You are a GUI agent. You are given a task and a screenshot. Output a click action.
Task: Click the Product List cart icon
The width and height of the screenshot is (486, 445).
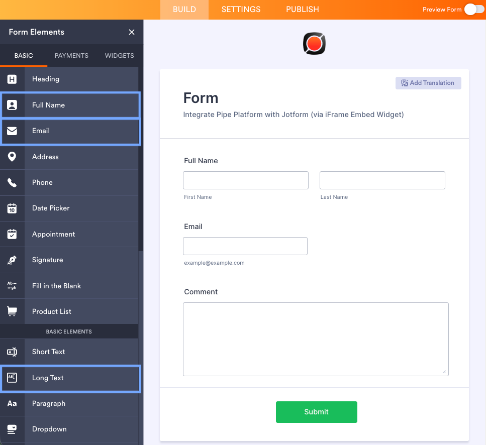12,311
